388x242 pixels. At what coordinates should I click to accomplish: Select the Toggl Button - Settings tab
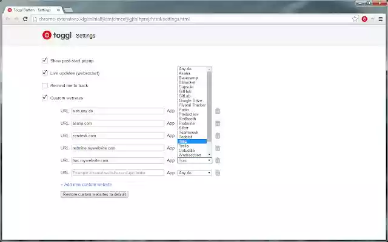coord(33,10)
